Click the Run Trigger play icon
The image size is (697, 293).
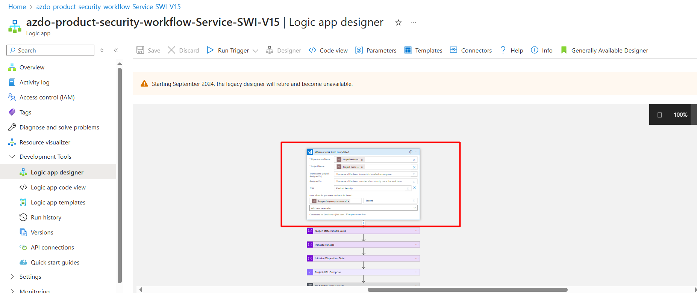(210, 50)
